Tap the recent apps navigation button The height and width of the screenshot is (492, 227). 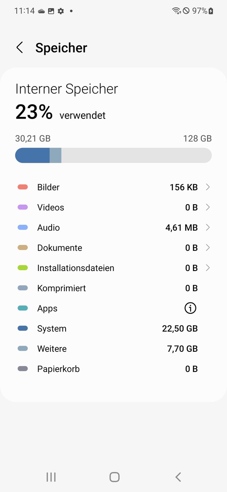(x=51, y=477)
